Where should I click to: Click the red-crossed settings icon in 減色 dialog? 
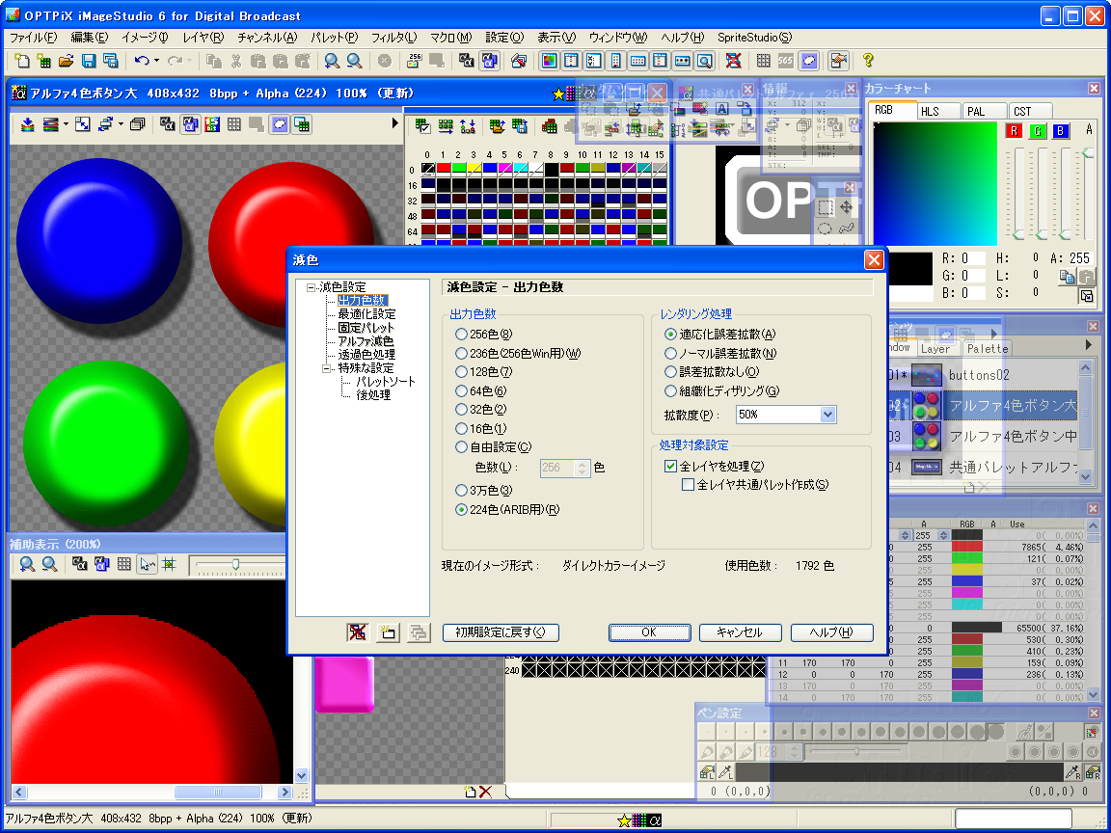click(358, 631)
